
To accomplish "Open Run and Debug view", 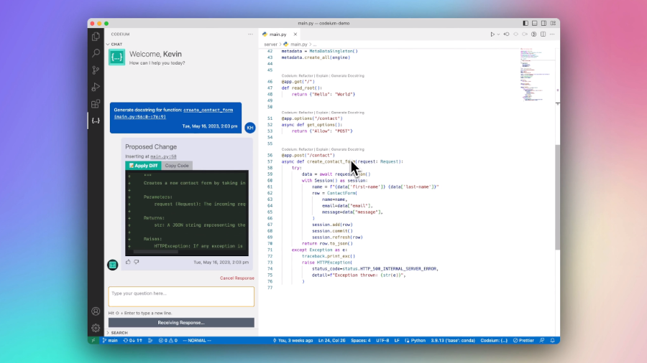I will pyautogui.click(x=96, y=87).
